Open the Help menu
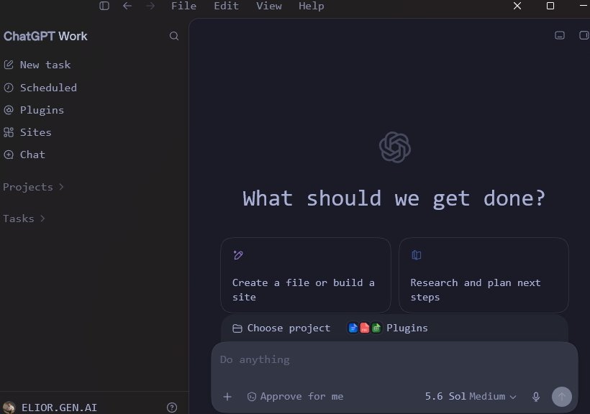The height and width of the screenshot is (414, 590). coord(311,6)
